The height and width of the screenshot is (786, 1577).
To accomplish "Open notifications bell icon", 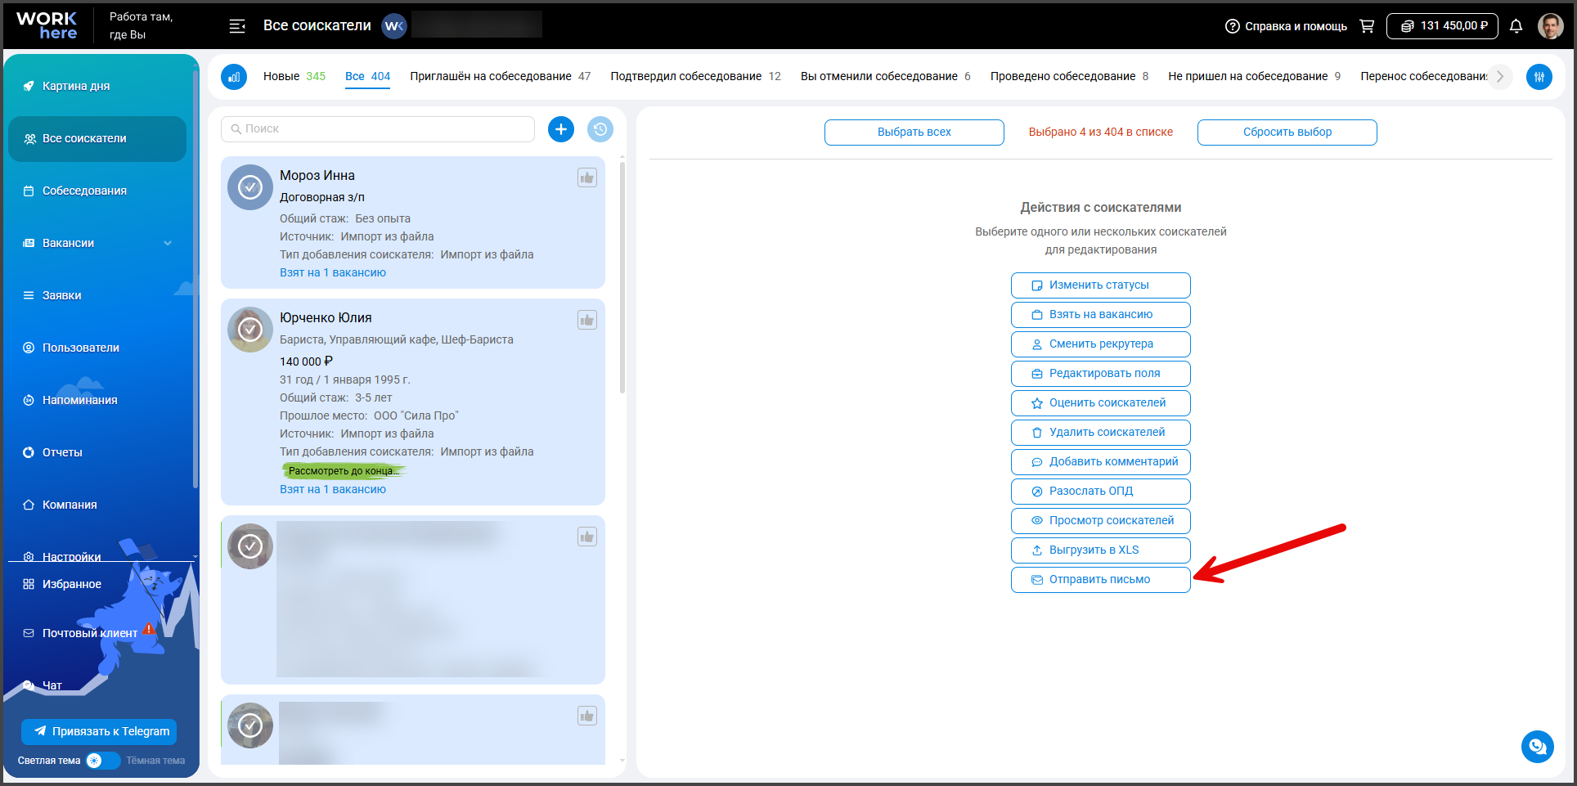I will click(x=1516, y=26).
